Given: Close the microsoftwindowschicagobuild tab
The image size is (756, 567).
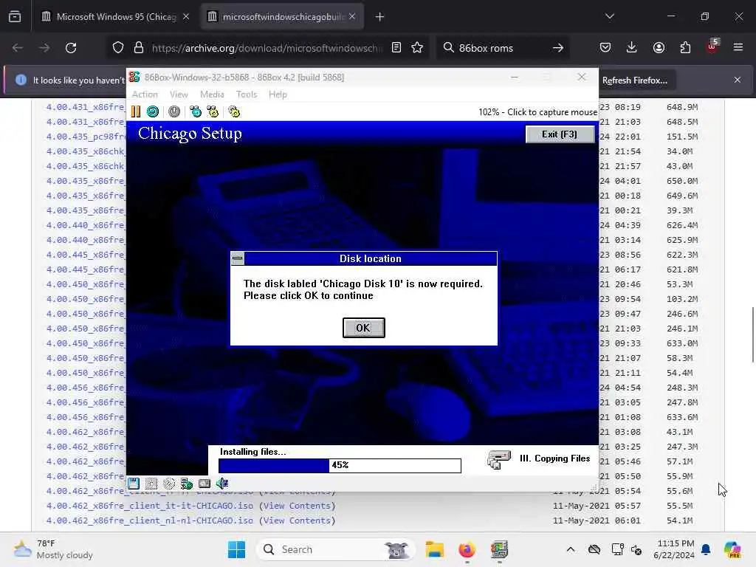Looking at the screenshot, I should coord(352,16).
